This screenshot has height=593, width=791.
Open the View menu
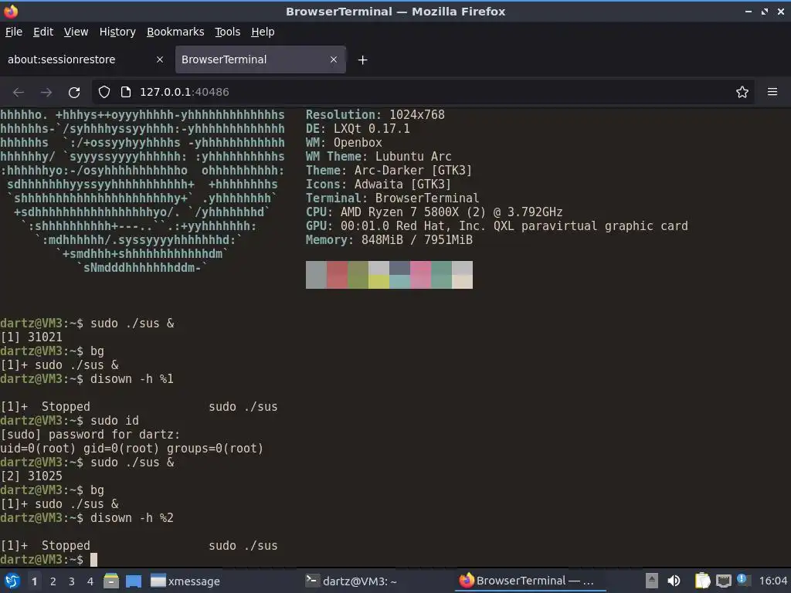(76, 32)
